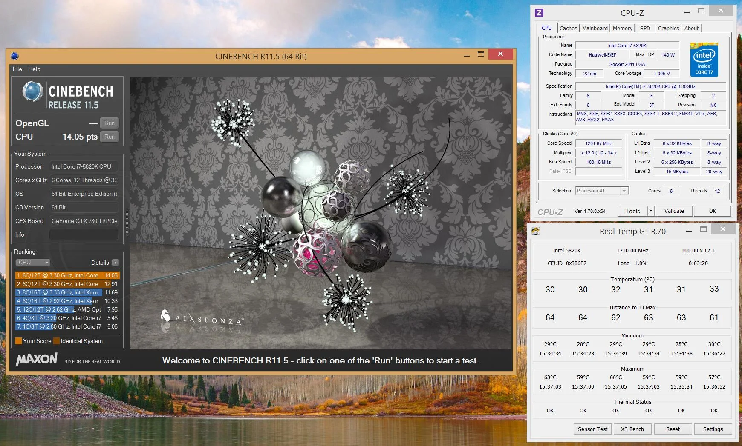Open the File menu in Cinebench
Image resolution: width=742 pixels, height=446 pixels.
pos(17,69)
